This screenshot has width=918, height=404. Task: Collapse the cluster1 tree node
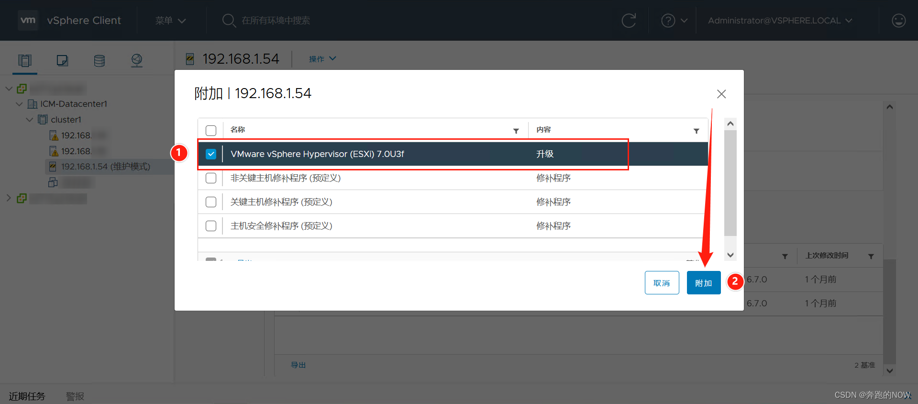pos(30,119)
